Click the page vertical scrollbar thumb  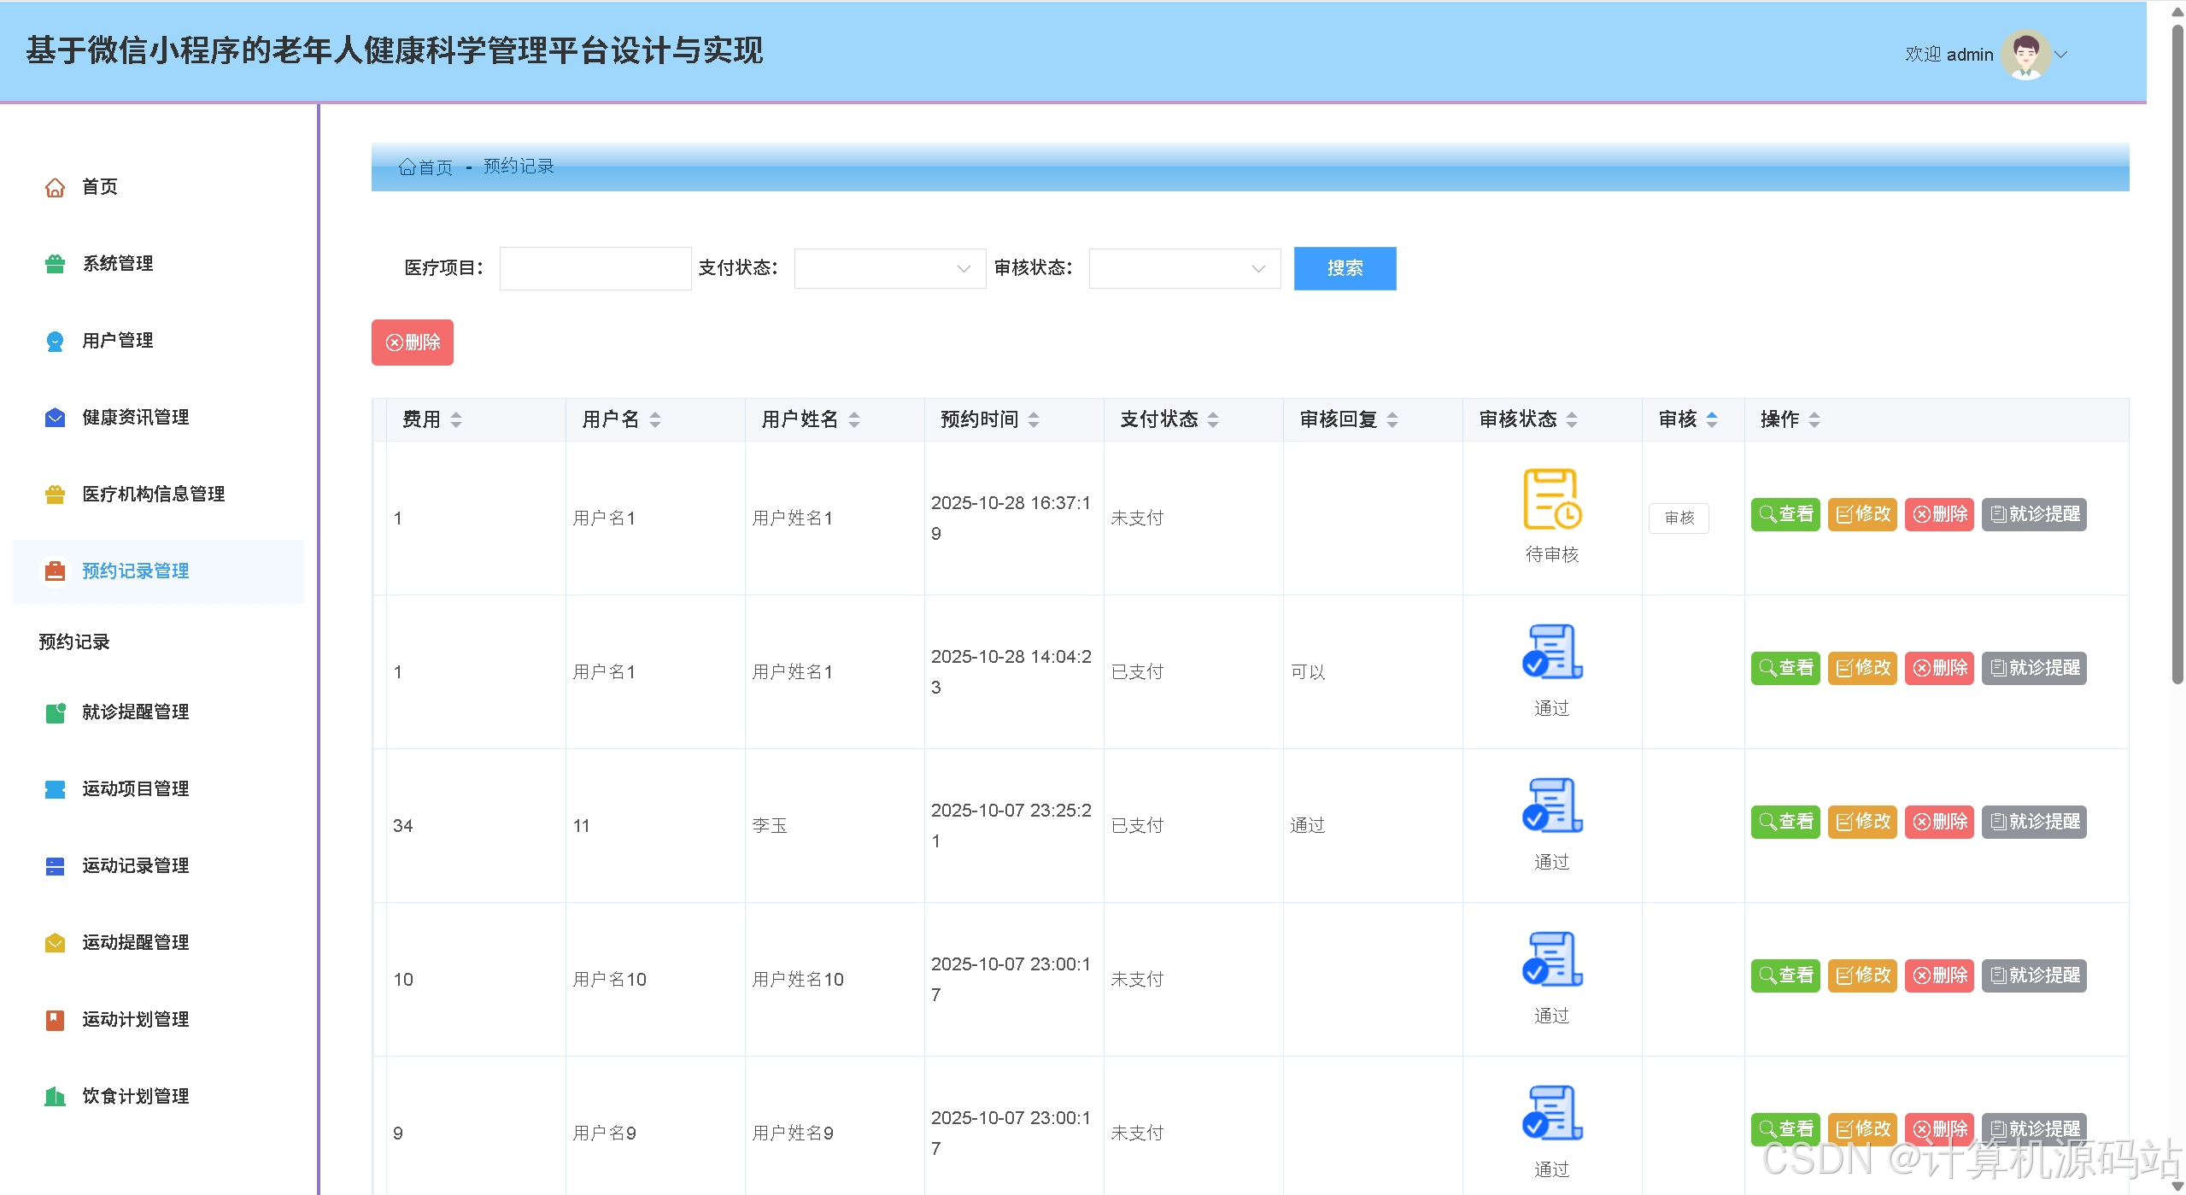[x=2177, y=354]
